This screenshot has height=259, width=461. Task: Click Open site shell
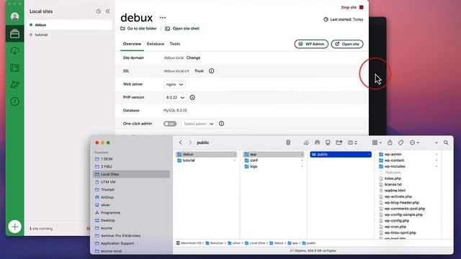click(x=182, y=29)
